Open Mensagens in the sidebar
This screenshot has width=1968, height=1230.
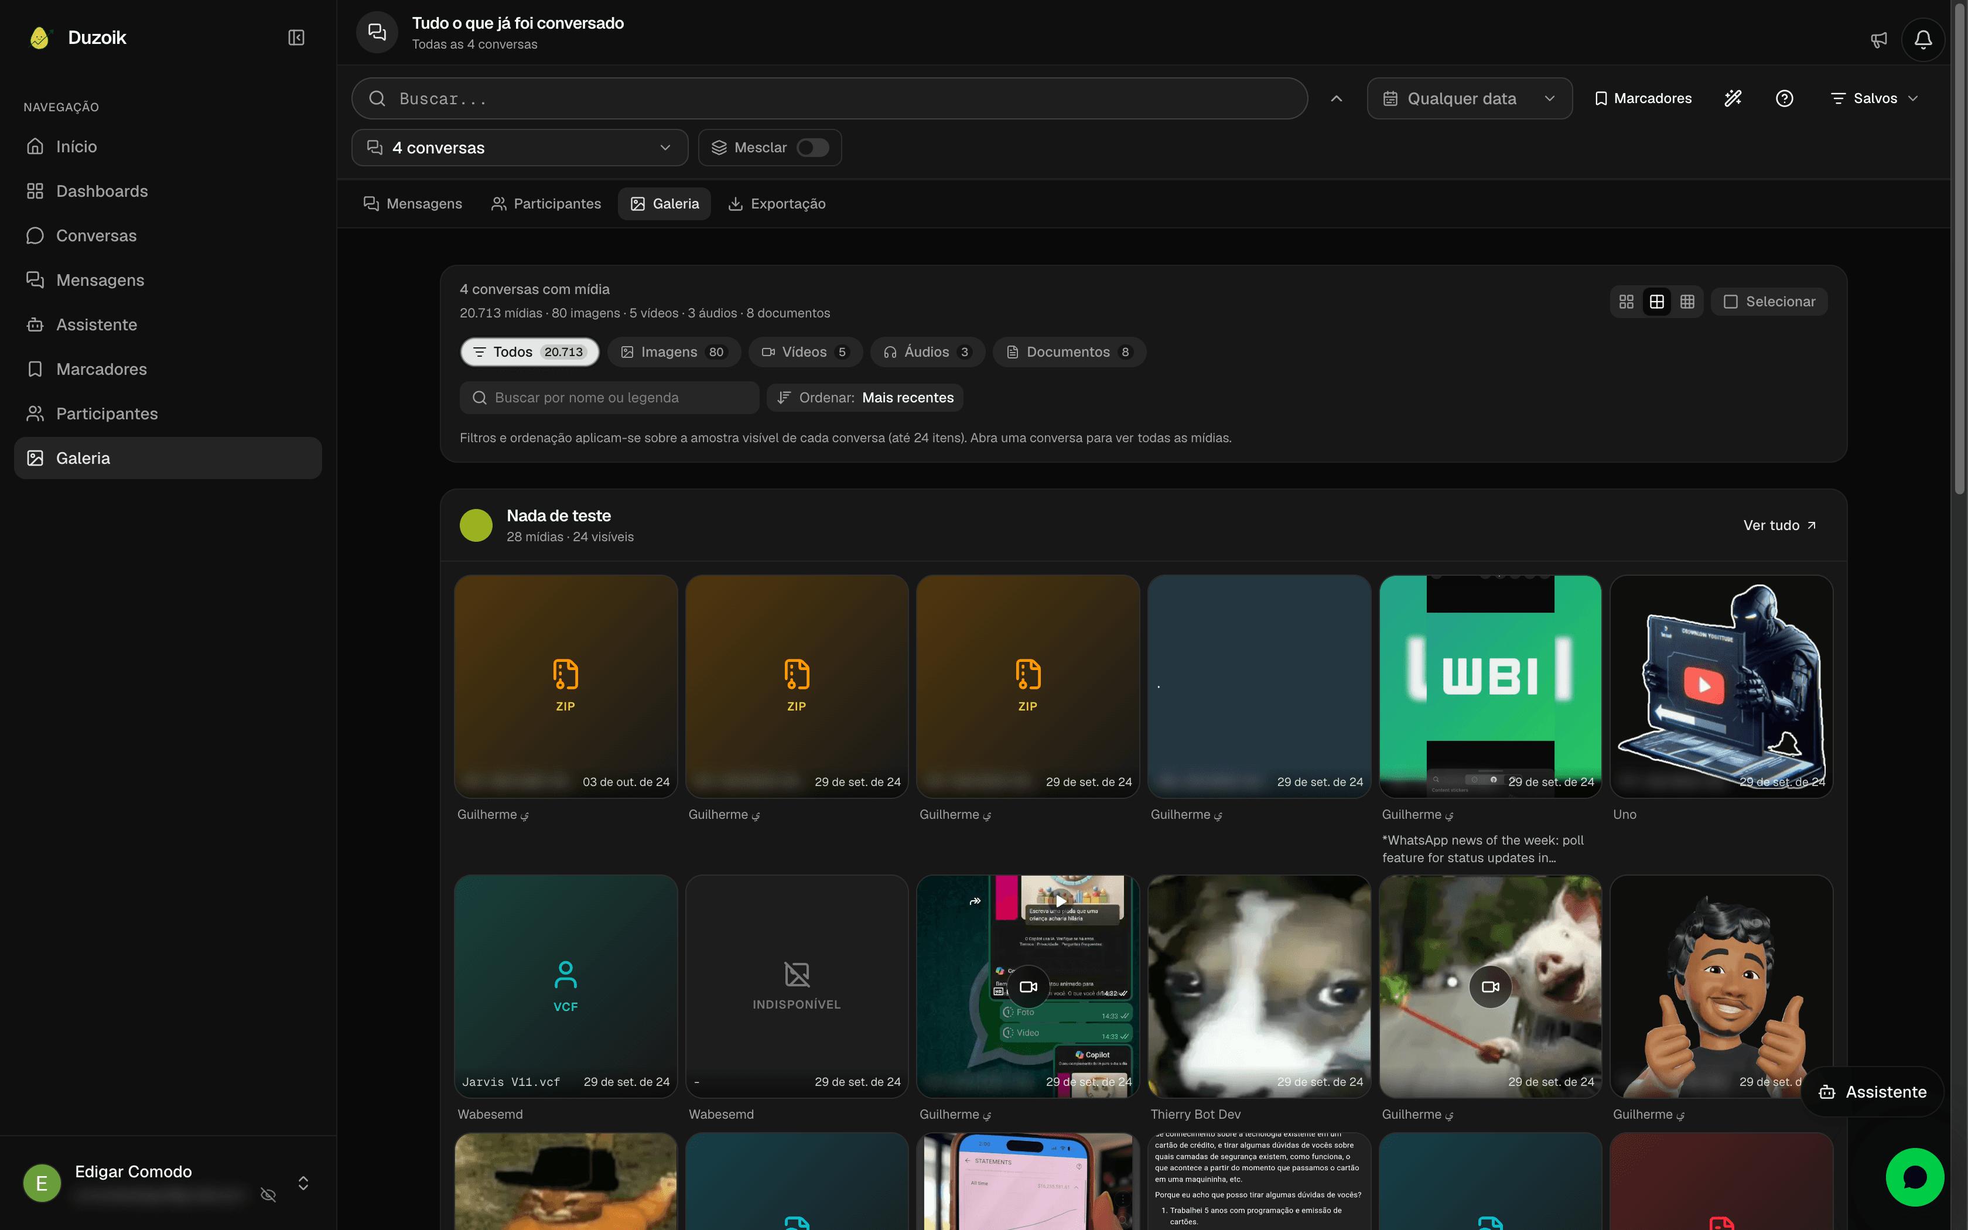(x=168, y=280)
